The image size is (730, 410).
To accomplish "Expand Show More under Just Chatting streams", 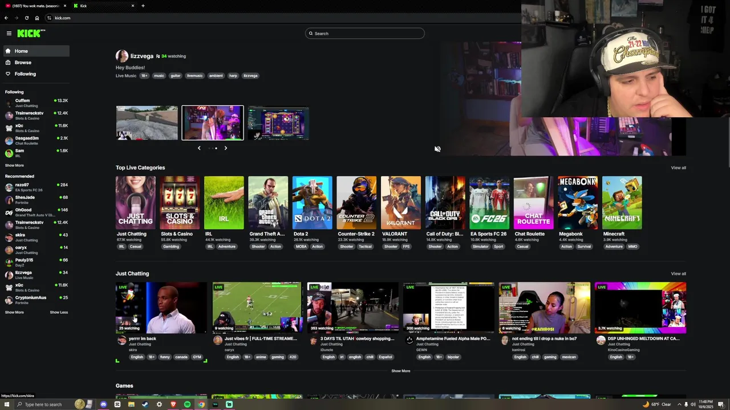I will tap(400, 371).
